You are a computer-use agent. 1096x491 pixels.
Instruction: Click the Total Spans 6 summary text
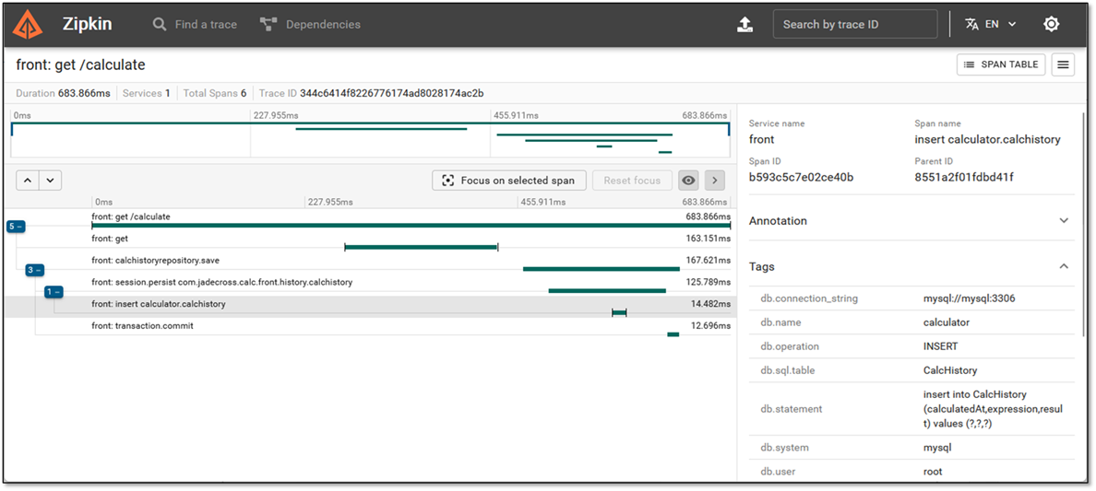point(215,93)
